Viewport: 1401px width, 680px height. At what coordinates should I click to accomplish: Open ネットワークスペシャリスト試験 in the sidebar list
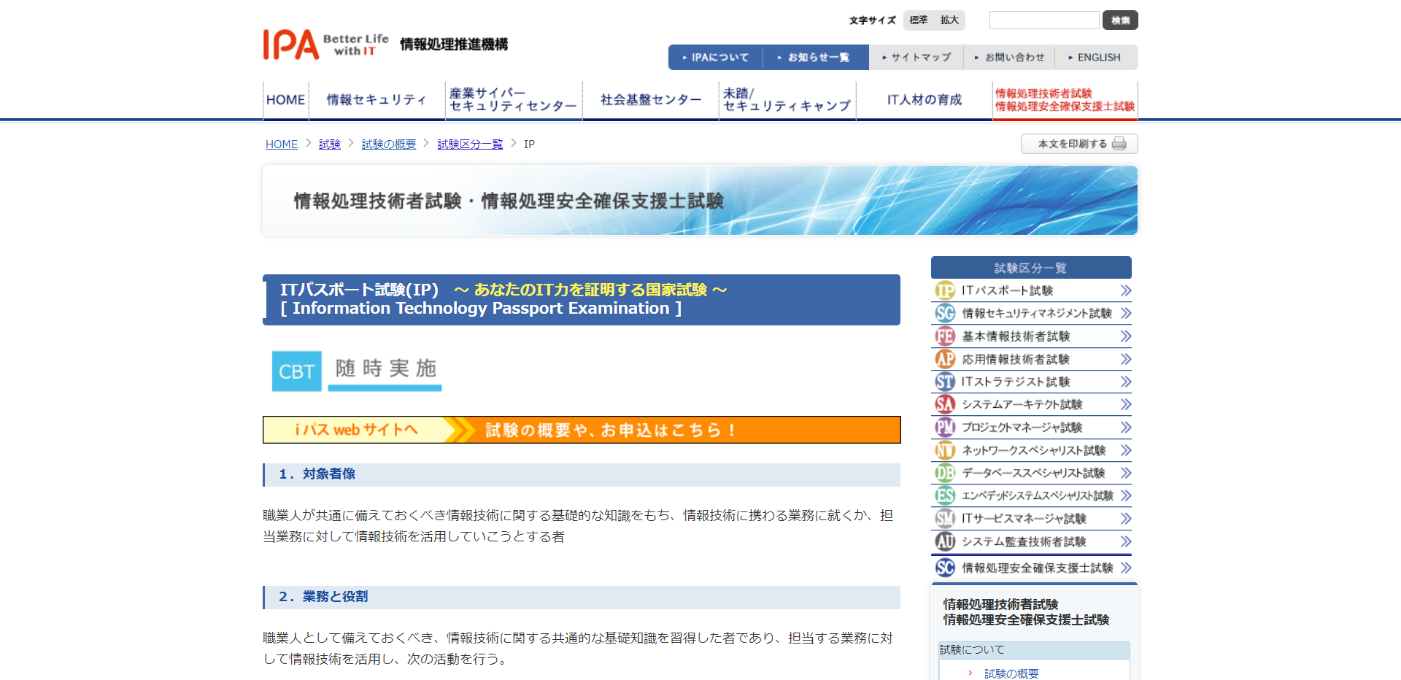pos(1032,450)
